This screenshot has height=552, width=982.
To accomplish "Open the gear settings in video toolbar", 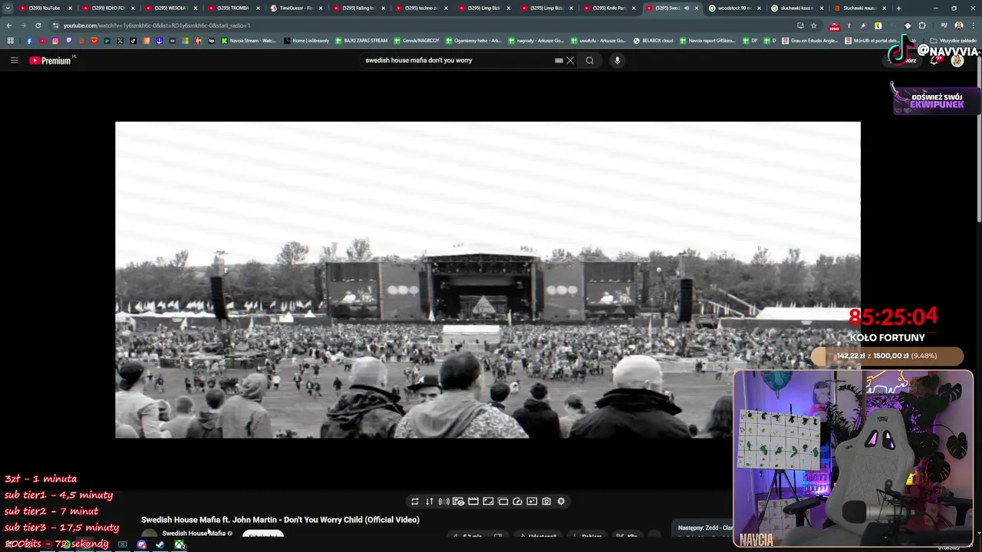I will click(561, 501).
